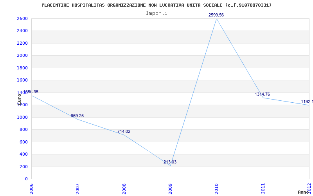Screen dimensions: 313x196
Task: Click the 2006 x-axis year label
Action: [31, 189]
